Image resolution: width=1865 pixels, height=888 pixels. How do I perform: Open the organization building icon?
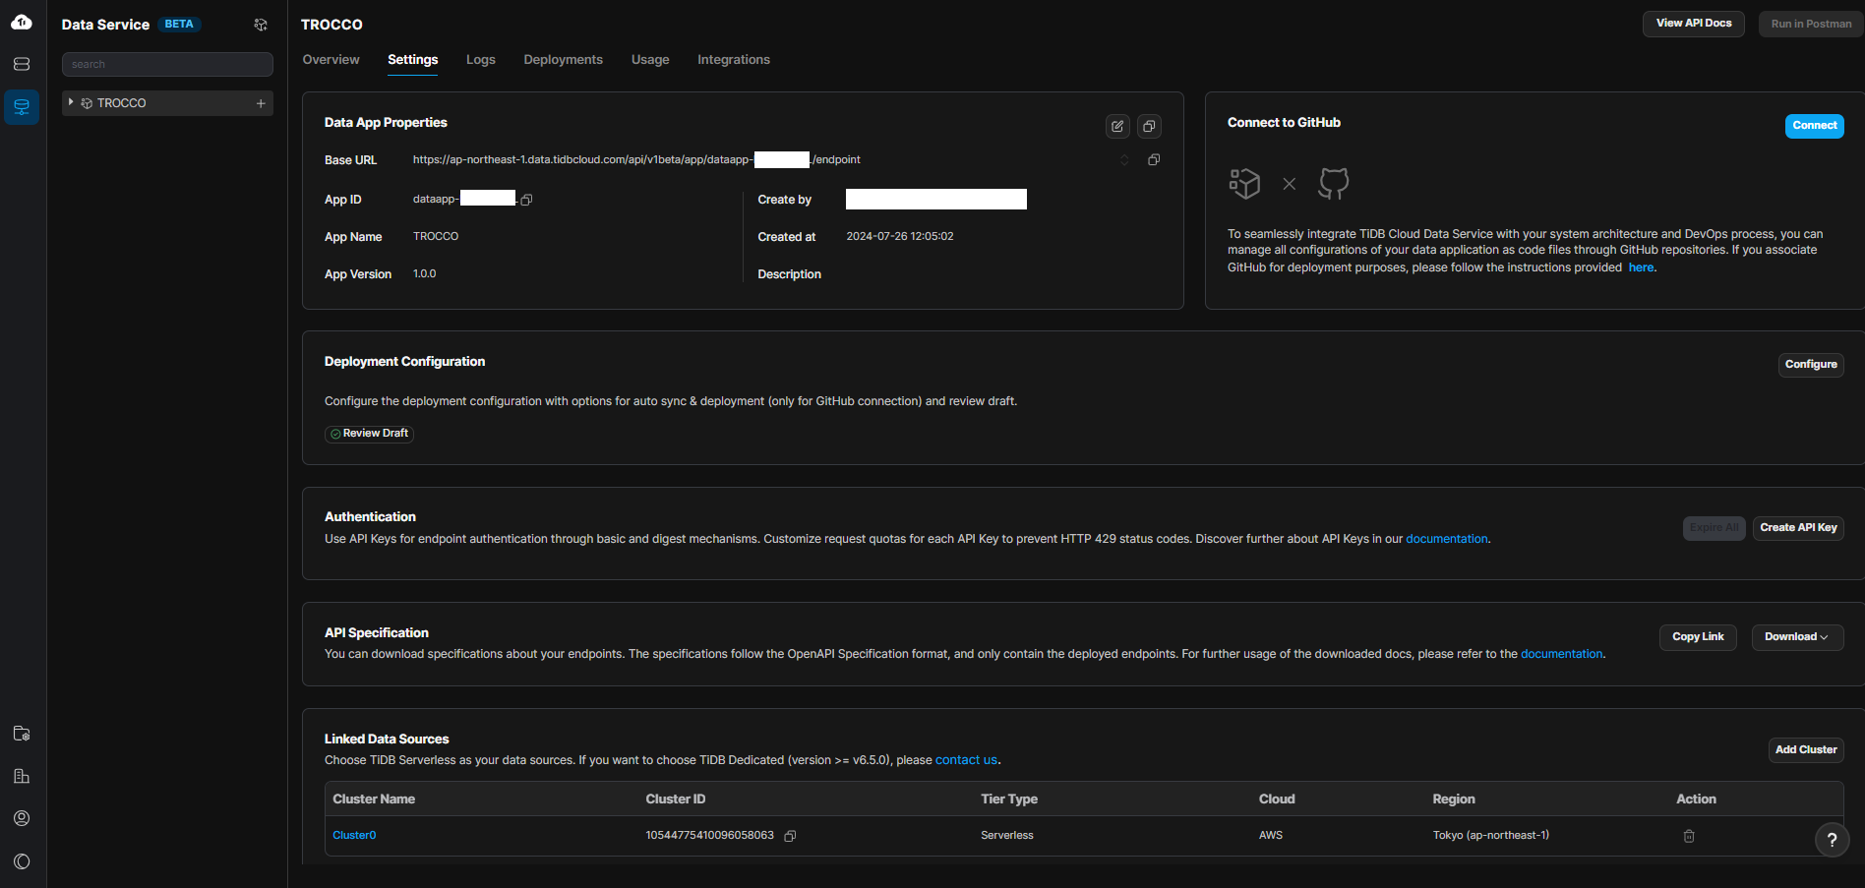(22, 776)
